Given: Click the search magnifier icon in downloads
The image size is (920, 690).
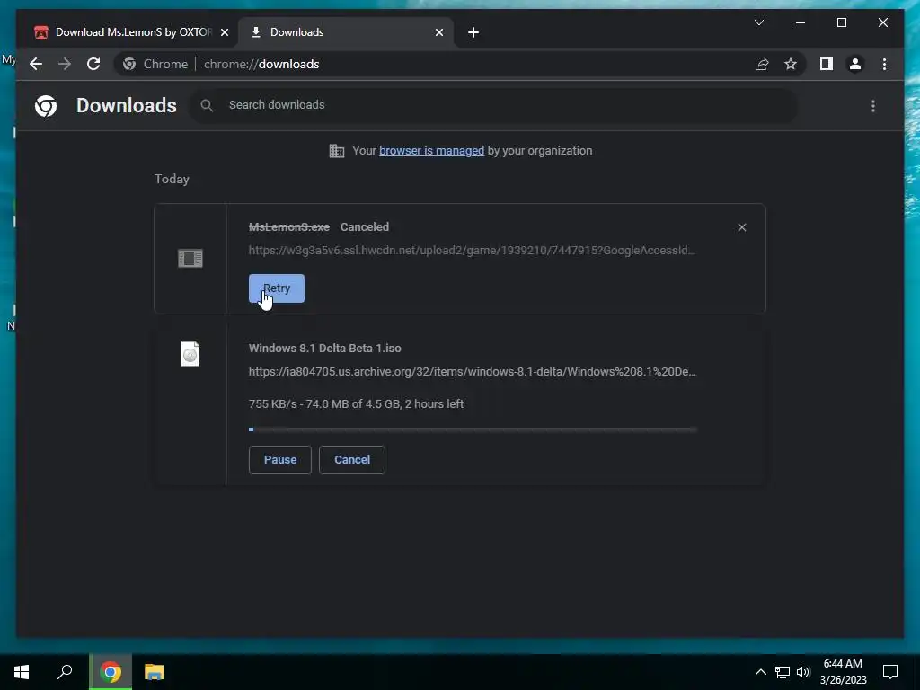Looking at the screenshot, I should tap(207, 106).
